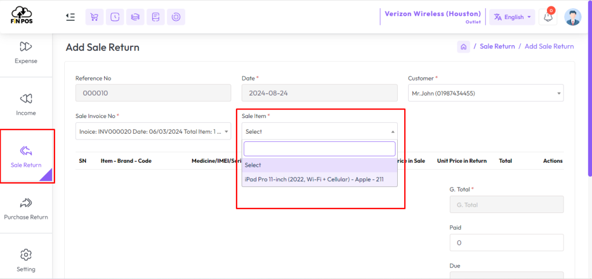Open the Expense sidebar menu

pyautogui.click(x=25, y=53)
